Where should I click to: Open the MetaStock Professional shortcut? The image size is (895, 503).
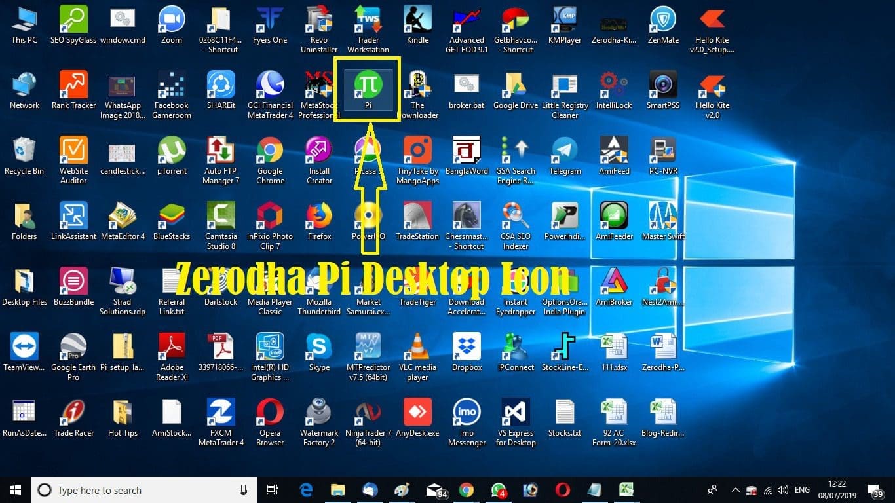pos(319,95)
